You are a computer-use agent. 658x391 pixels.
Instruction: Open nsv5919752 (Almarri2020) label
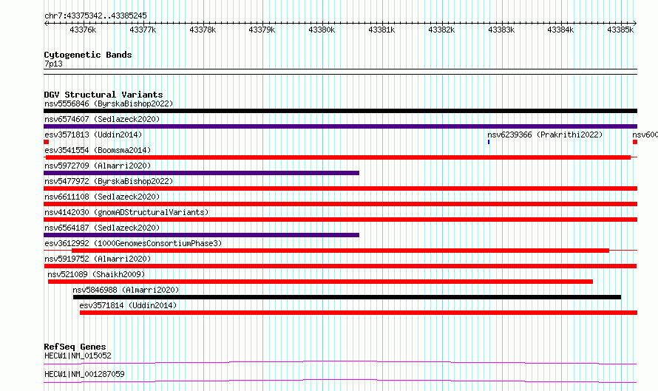(x=98, y=259)
